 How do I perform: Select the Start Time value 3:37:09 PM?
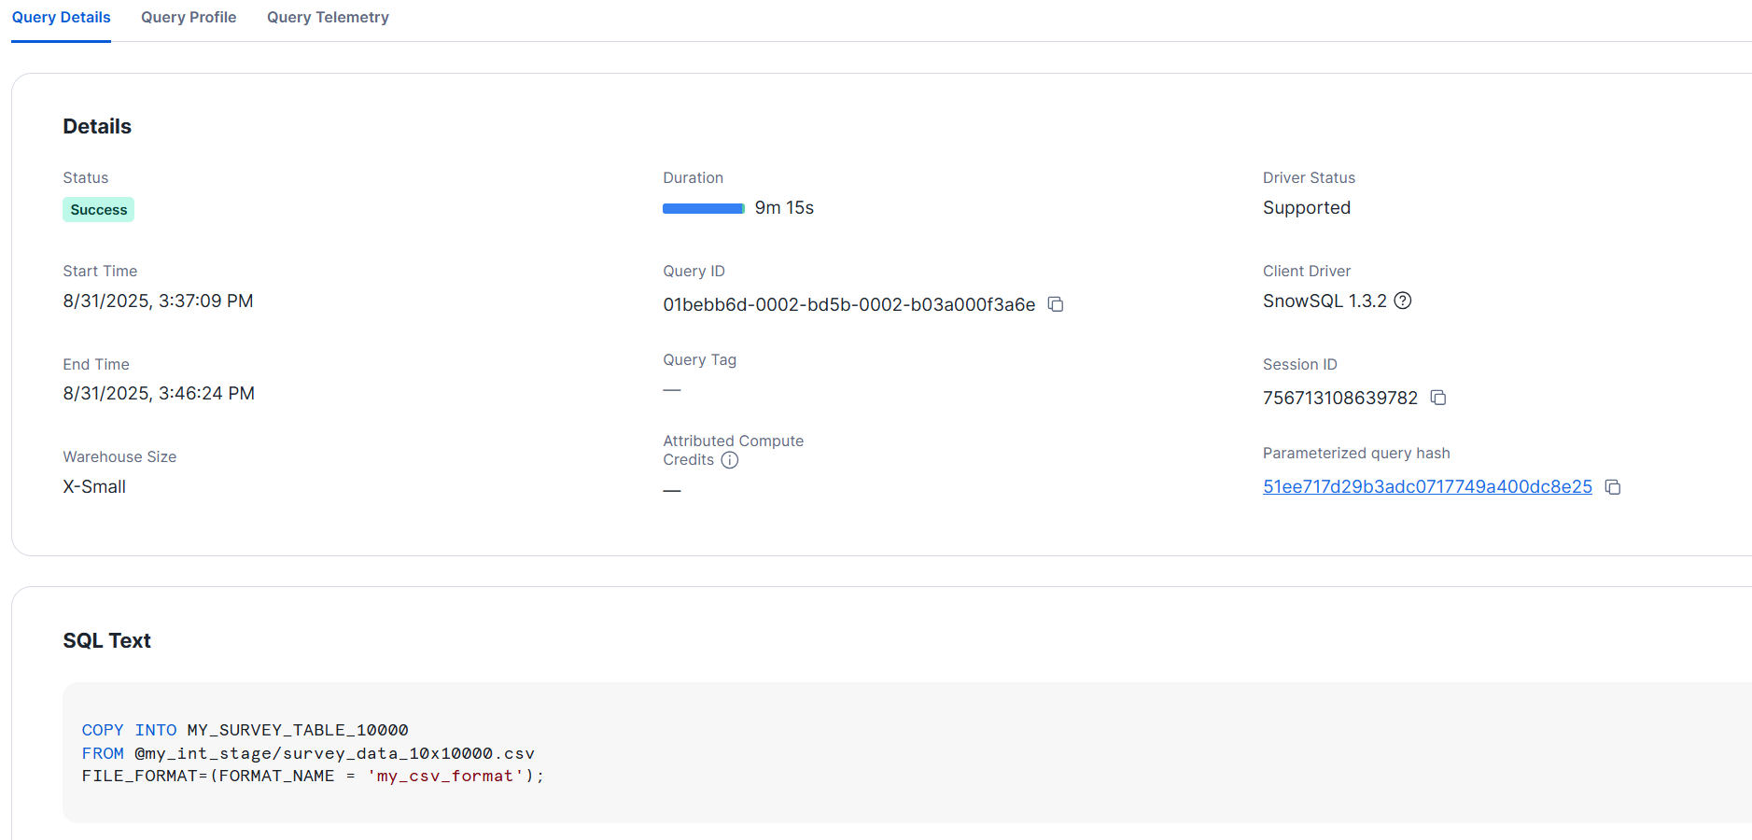[205, 301]
